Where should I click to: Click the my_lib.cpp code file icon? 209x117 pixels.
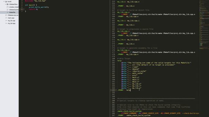point(6,20)
